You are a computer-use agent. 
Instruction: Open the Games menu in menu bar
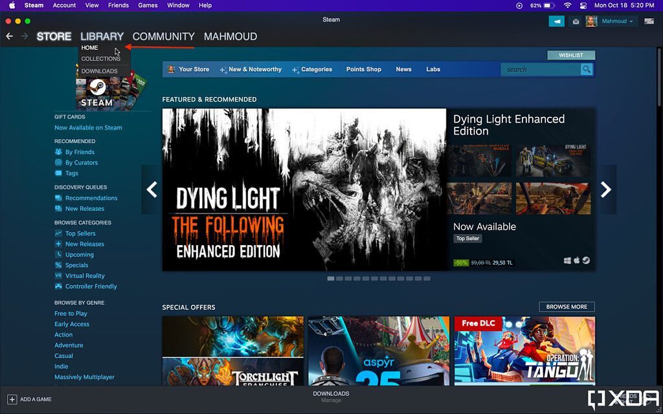click(x=148, y=5)
